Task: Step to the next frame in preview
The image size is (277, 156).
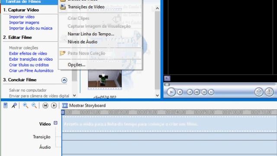Action: tap(204, 92)
